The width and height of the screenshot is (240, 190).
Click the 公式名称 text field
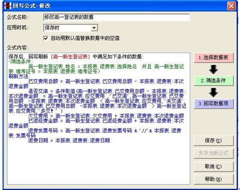(x=117, y=17)
